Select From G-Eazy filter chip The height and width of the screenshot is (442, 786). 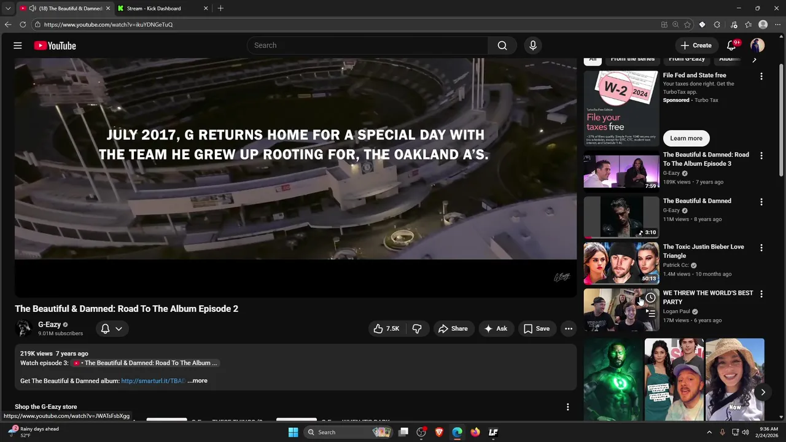tap(687, 59)
